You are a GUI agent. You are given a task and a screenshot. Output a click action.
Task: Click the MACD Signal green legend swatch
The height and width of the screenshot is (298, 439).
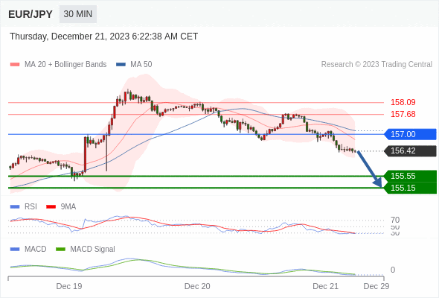click(x=60, y=250)
